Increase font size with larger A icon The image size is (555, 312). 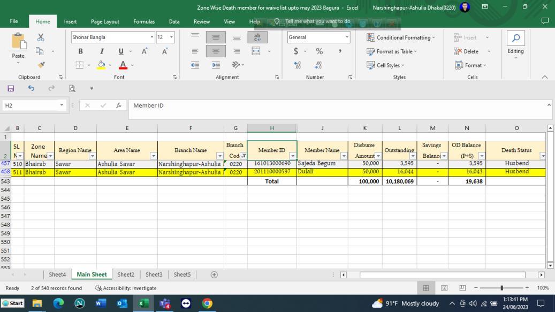coord(145,51)
